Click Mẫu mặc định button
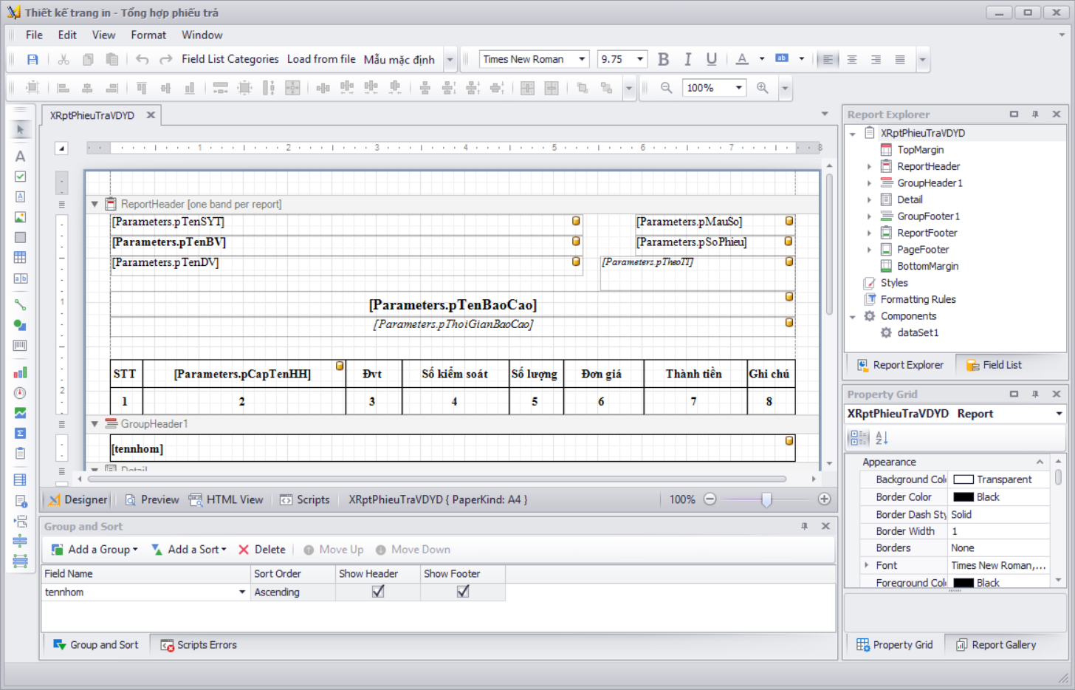This screenshot has height=690, width=1075. point(399,59)
